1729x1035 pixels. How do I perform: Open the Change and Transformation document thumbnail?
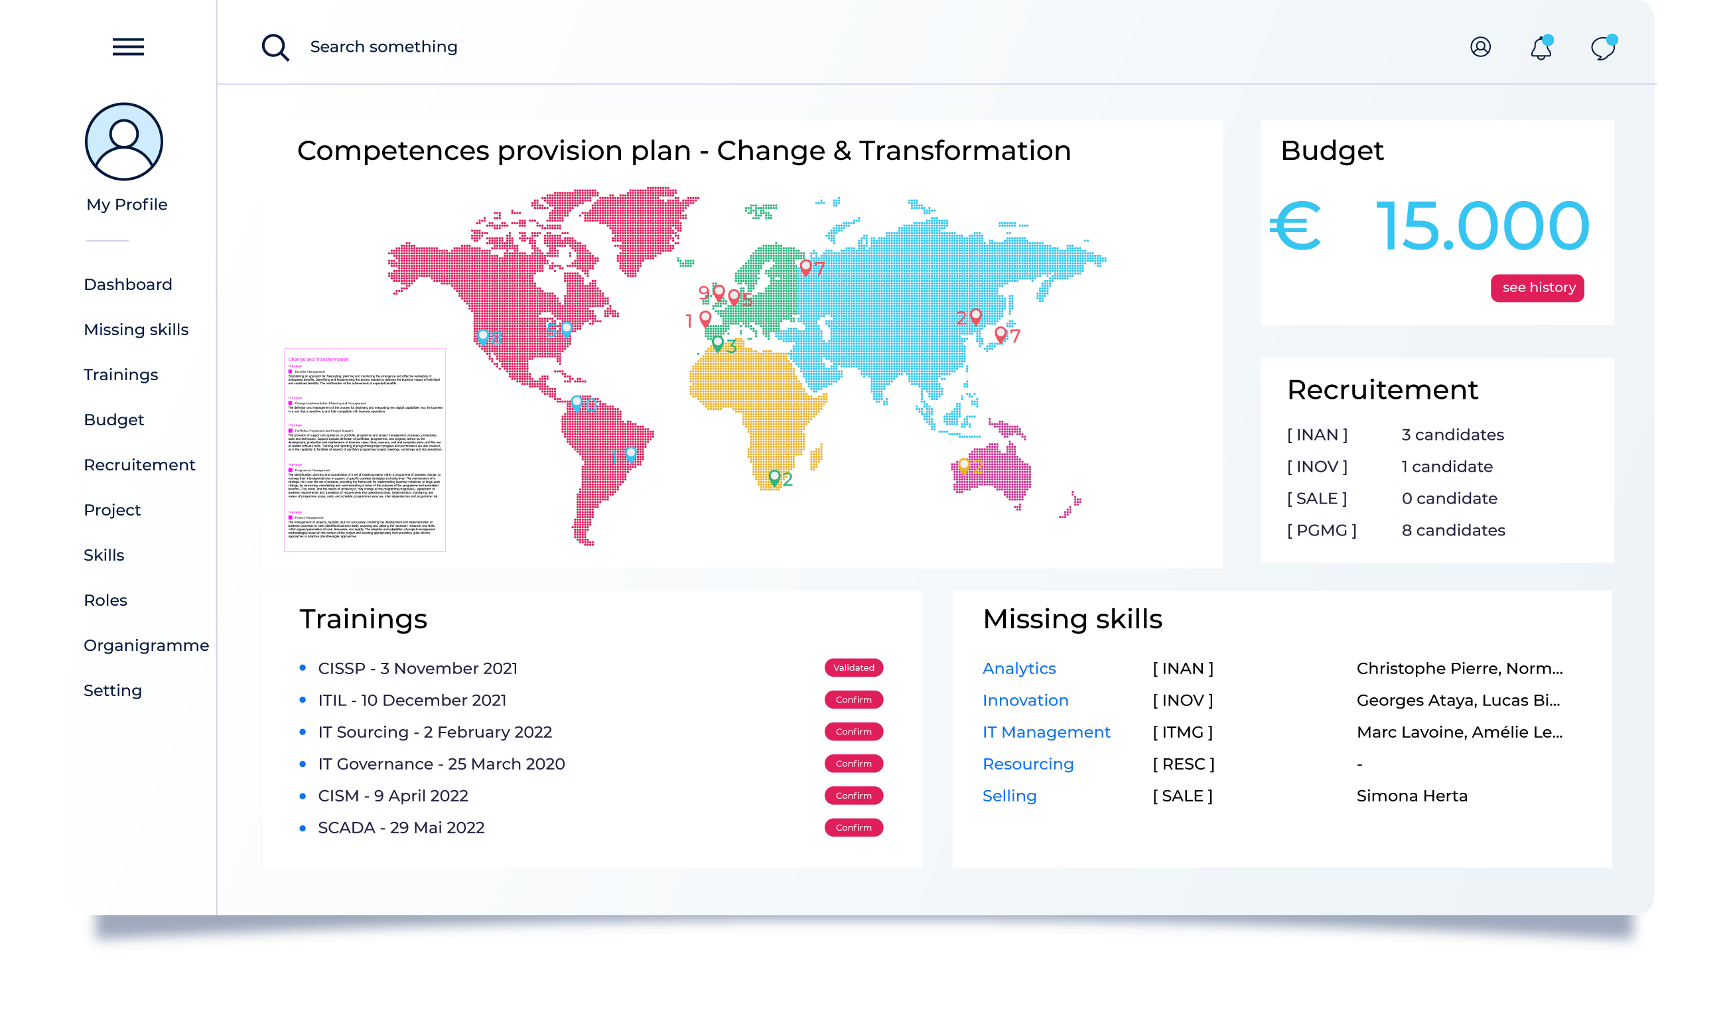pyautogui.click(x=365, y=450)
